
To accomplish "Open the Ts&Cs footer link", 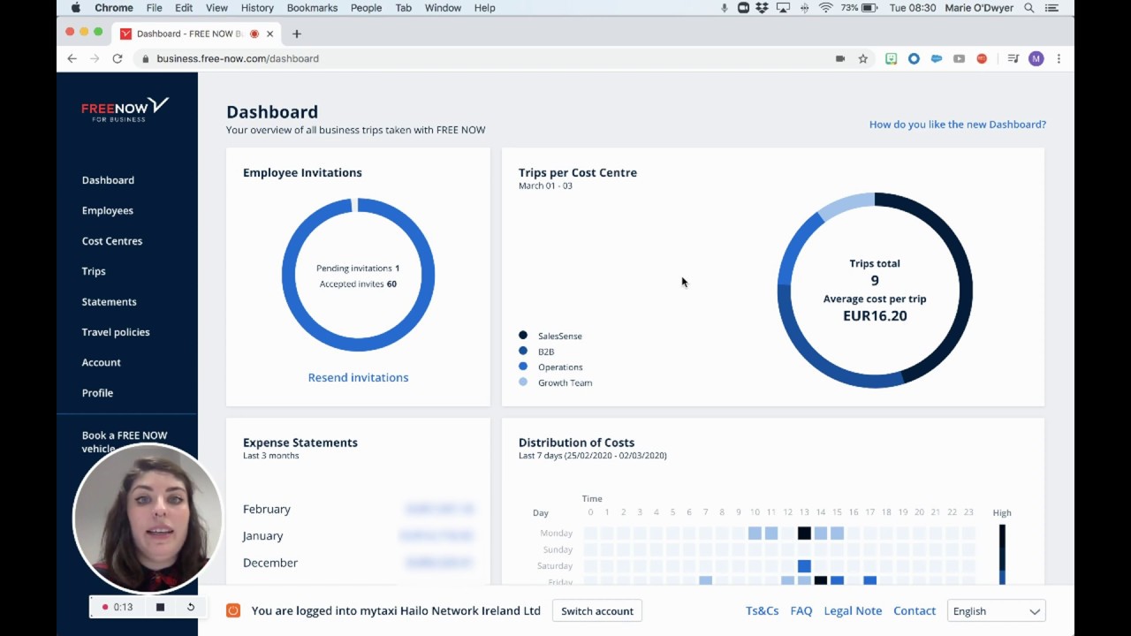I will (763, 611).
